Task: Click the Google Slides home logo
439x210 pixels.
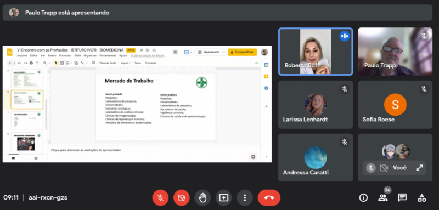Action: tap(10, 52)
